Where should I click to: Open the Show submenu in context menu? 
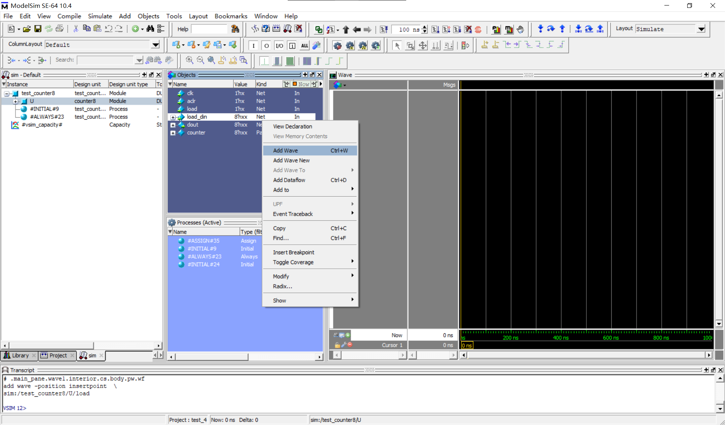tap(310, 301)
